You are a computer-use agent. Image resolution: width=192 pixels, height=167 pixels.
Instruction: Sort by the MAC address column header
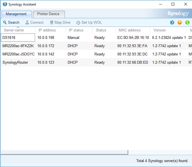133,30
